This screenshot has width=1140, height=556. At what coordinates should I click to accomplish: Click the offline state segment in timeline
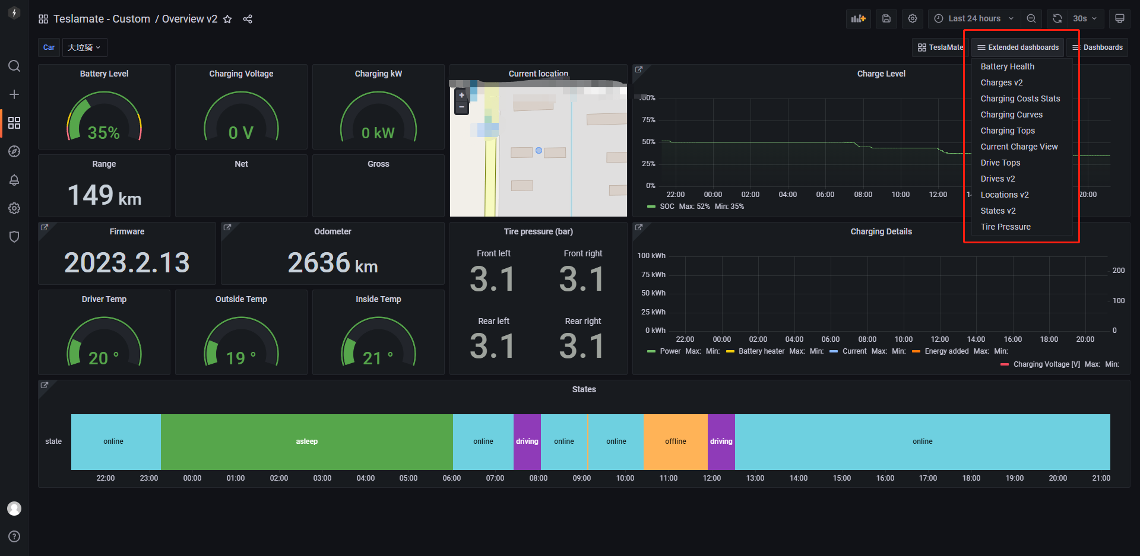pyautogui.click(x=676, y=441)
